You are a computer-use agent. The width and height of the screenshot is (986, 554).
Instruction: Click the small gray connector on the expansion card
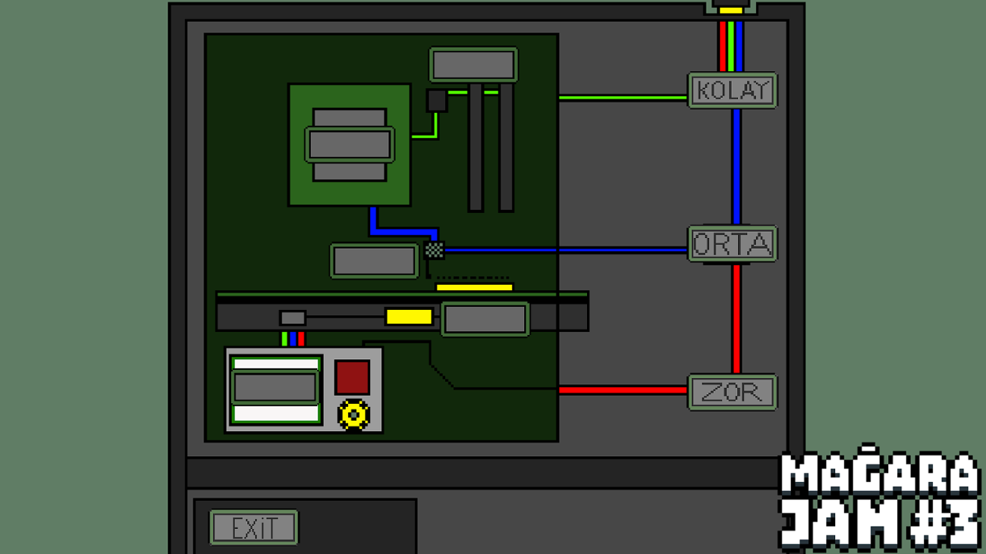[293, 318]
